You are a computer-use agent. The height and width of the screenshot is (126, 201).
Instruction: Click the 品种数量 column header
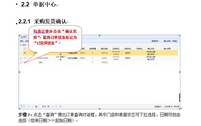(92, 49)
